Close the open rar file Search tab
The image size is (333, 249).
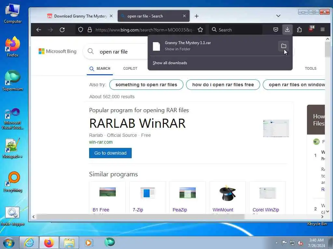click(x=184, y=16)
